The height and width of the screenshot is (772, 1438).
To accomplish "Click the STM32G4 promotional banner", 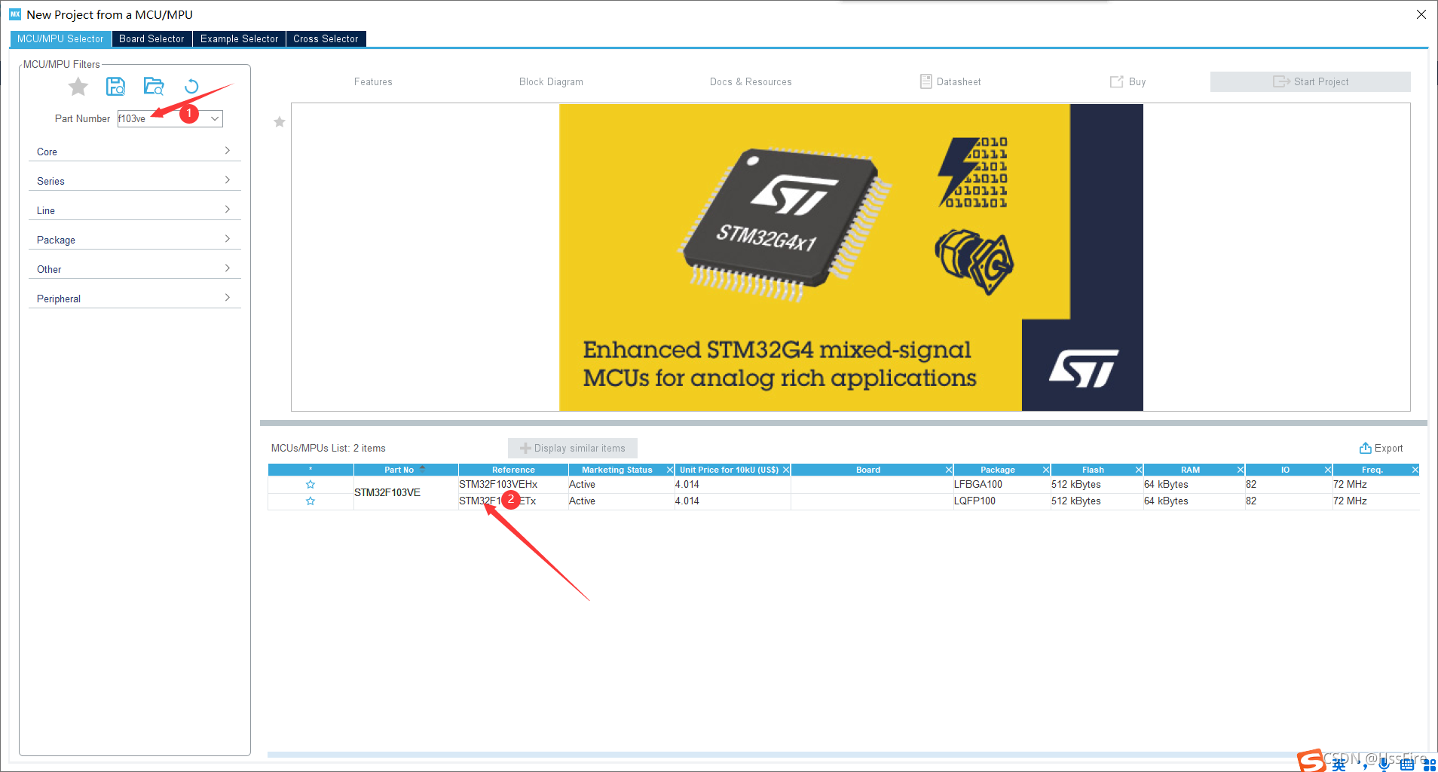I will (x=851, y=257).
